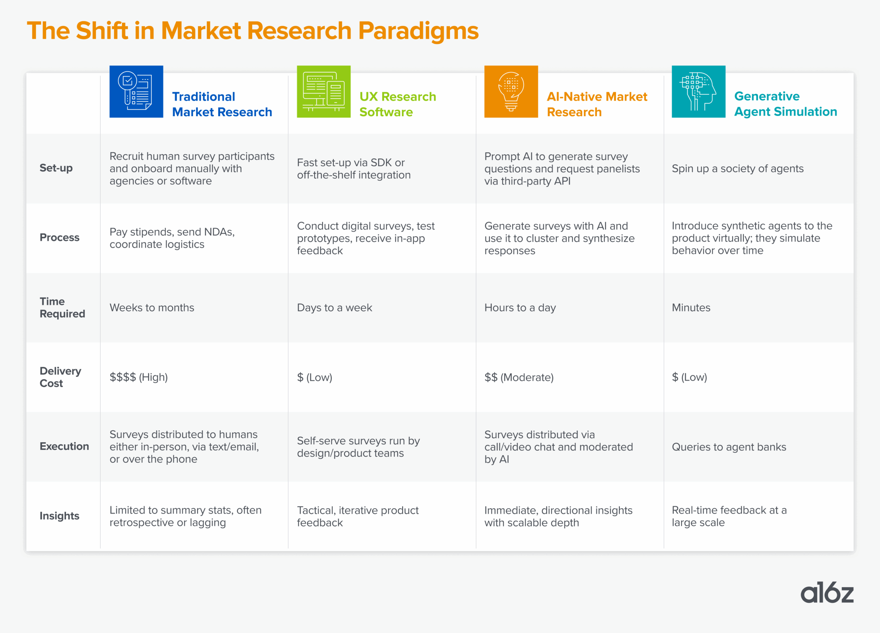Click the "$$$$ (High)" cost cell
The height and width of the screenshot is (633, 880).
pyautogui.click(x=139, y=377)
